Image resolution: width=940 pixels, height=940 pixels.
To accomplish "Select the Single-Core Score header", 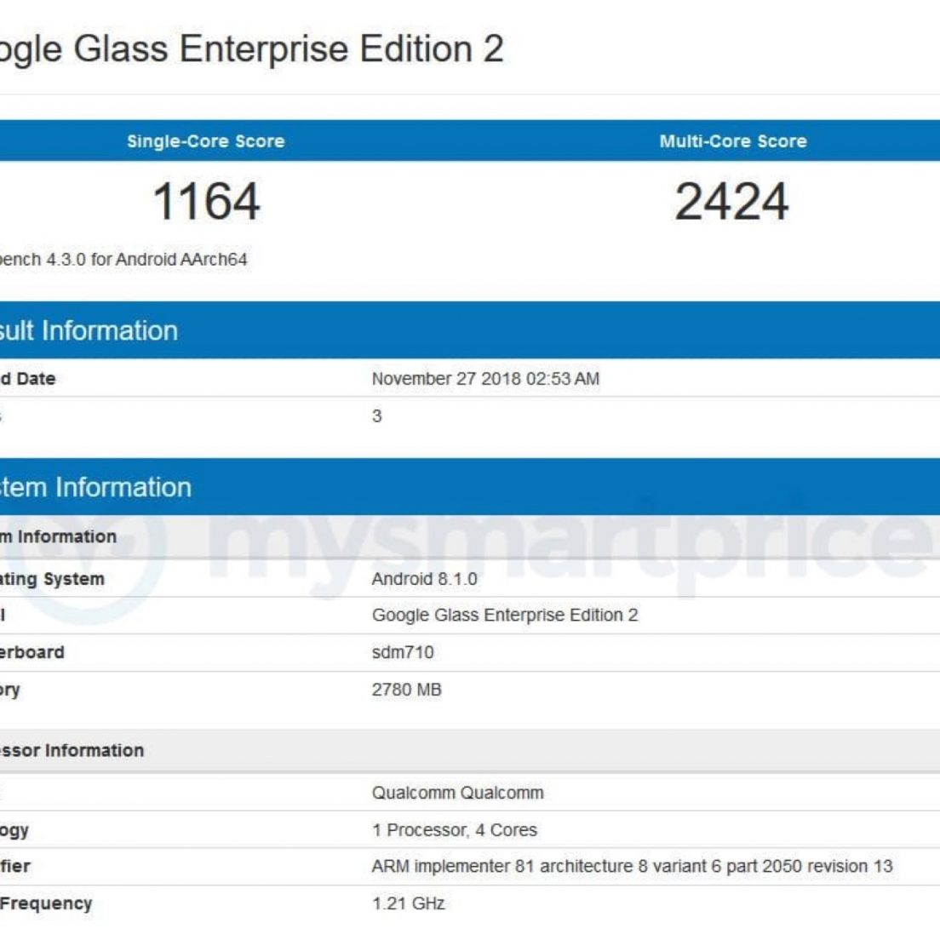I will click(x=205, y=141).
